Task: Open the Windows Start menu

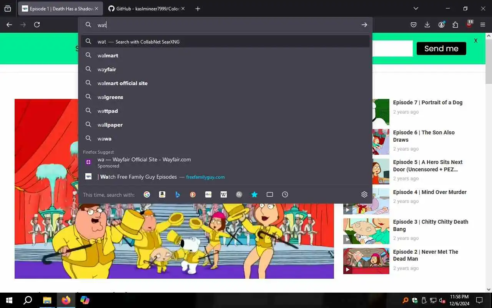Action: coord(9,300)
